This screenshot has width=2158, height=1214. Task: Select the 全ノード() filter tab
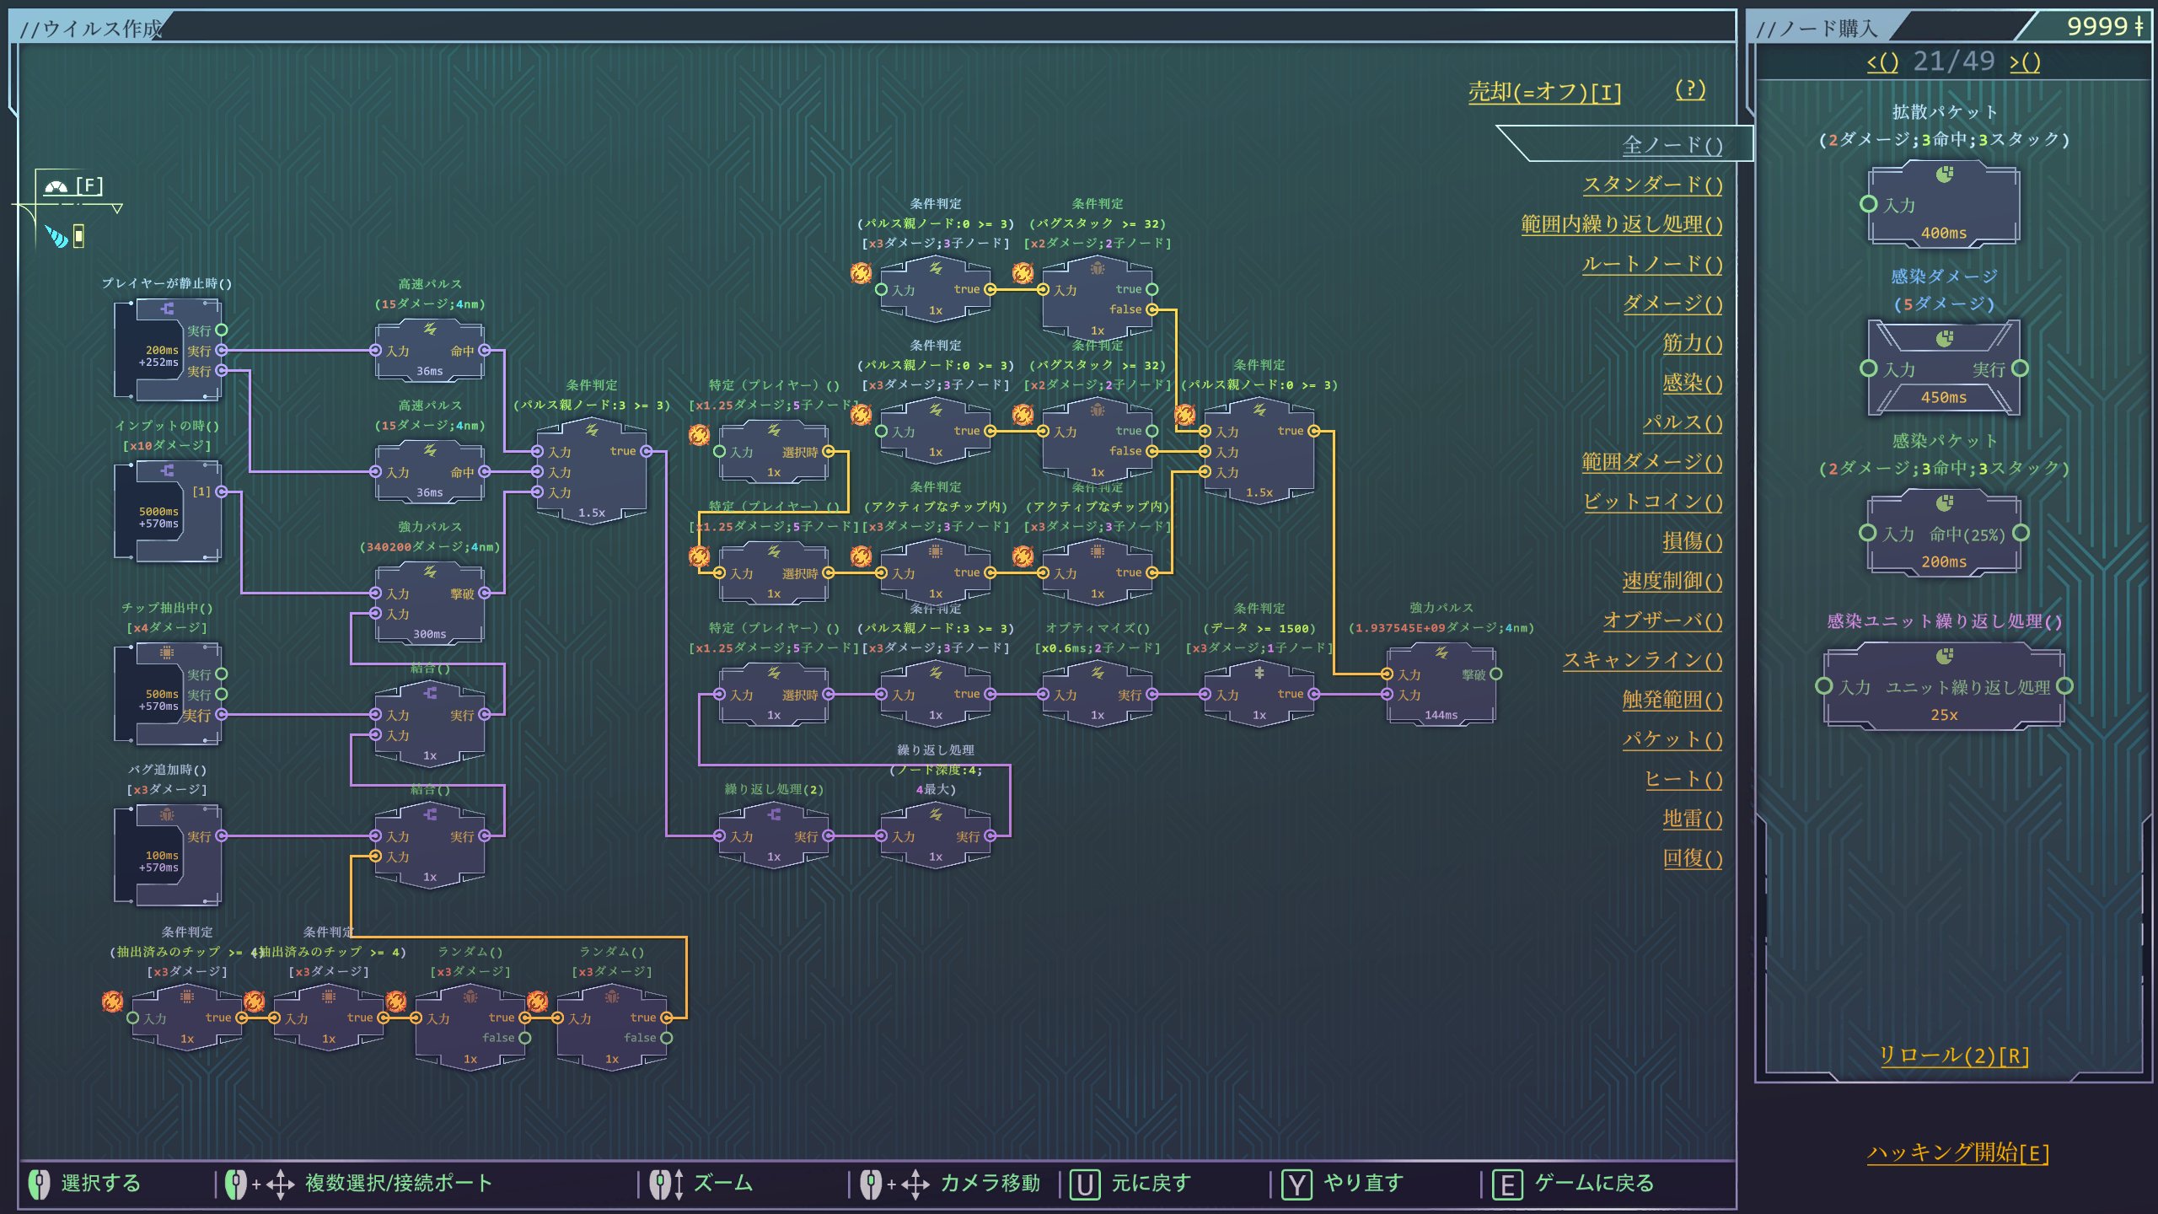(x=1672, y=145)
